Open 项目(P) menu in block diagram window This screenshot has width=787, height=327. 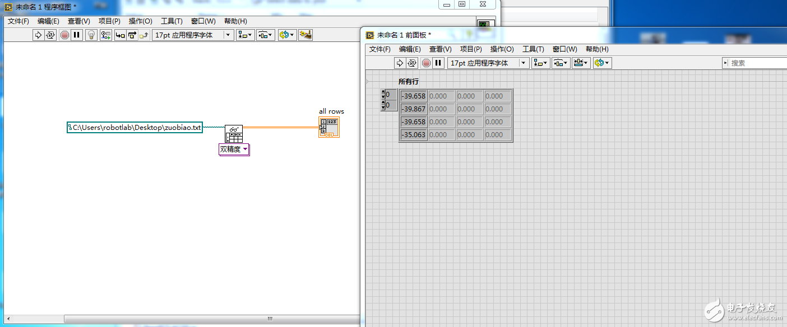click(x=109, y=21)
